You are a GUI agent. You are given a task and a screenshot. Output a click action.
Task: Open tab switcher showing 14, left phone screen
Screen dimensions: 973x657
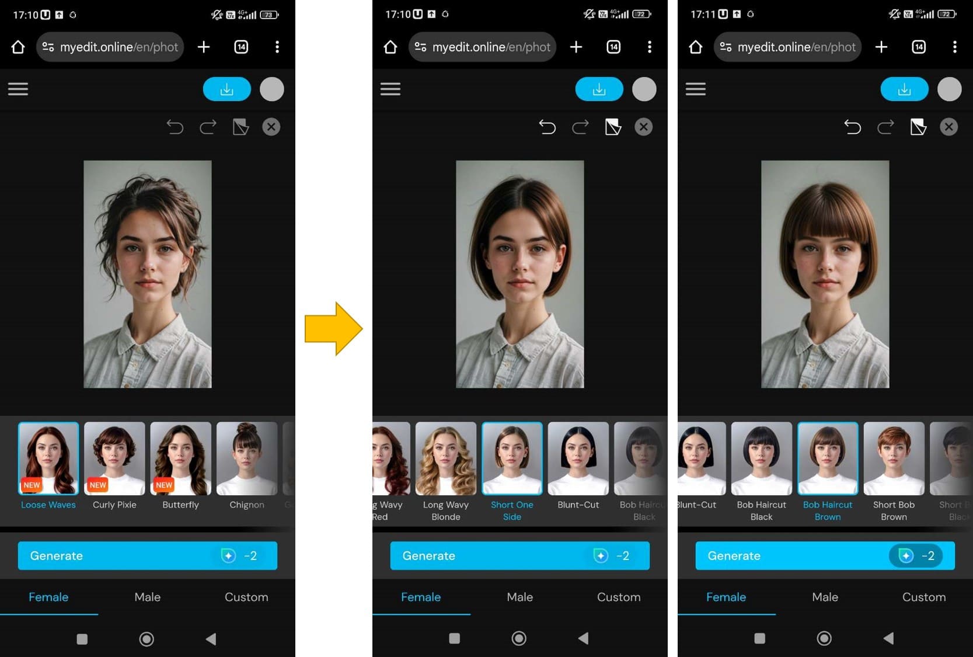(241, 47)
